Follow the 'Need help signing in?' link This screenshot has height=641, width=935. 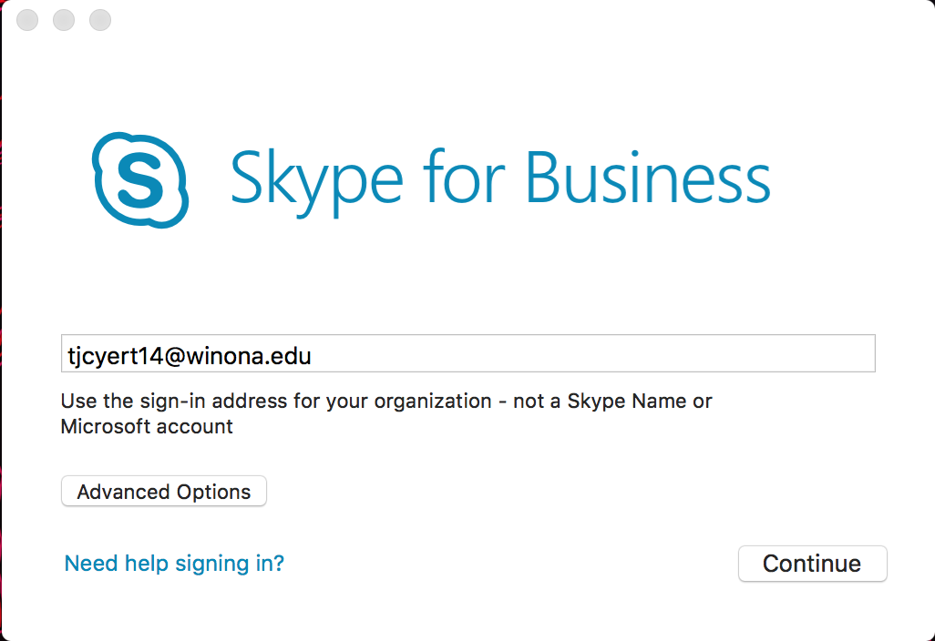click(x=174, y=564)
